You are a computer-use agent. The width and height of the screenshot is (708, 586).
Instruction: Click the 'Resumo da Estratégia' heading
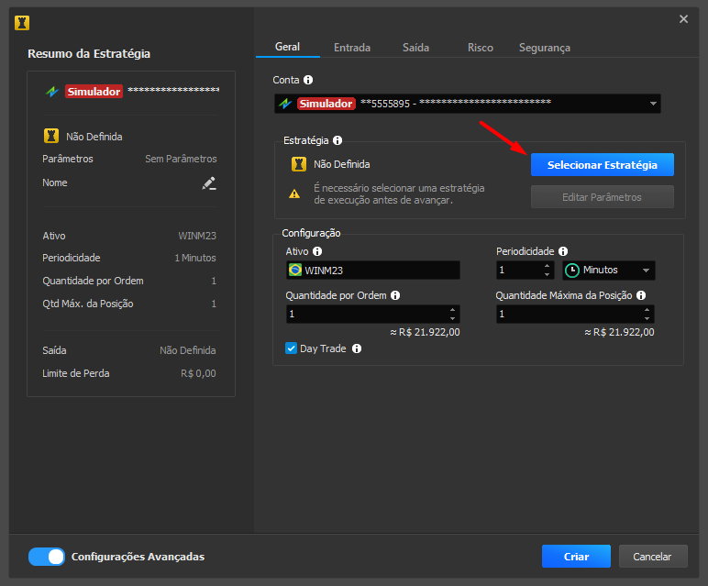[x=89, y=54]
